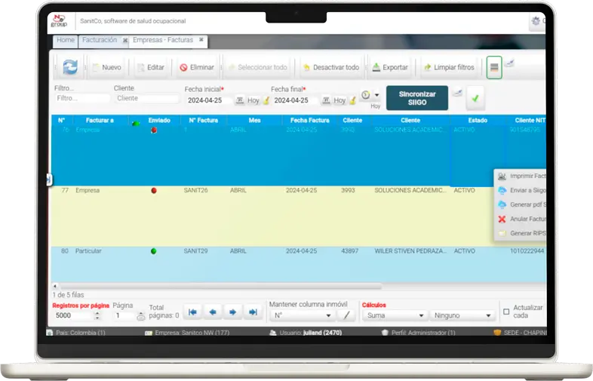Close the Empresas - Facturas tab
This screenshot has height=381, width=593.
click(x=201, y=39)
